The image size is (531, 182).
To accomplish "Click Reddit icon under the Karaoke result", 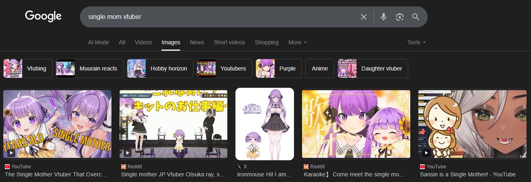I will click(306, 167).
